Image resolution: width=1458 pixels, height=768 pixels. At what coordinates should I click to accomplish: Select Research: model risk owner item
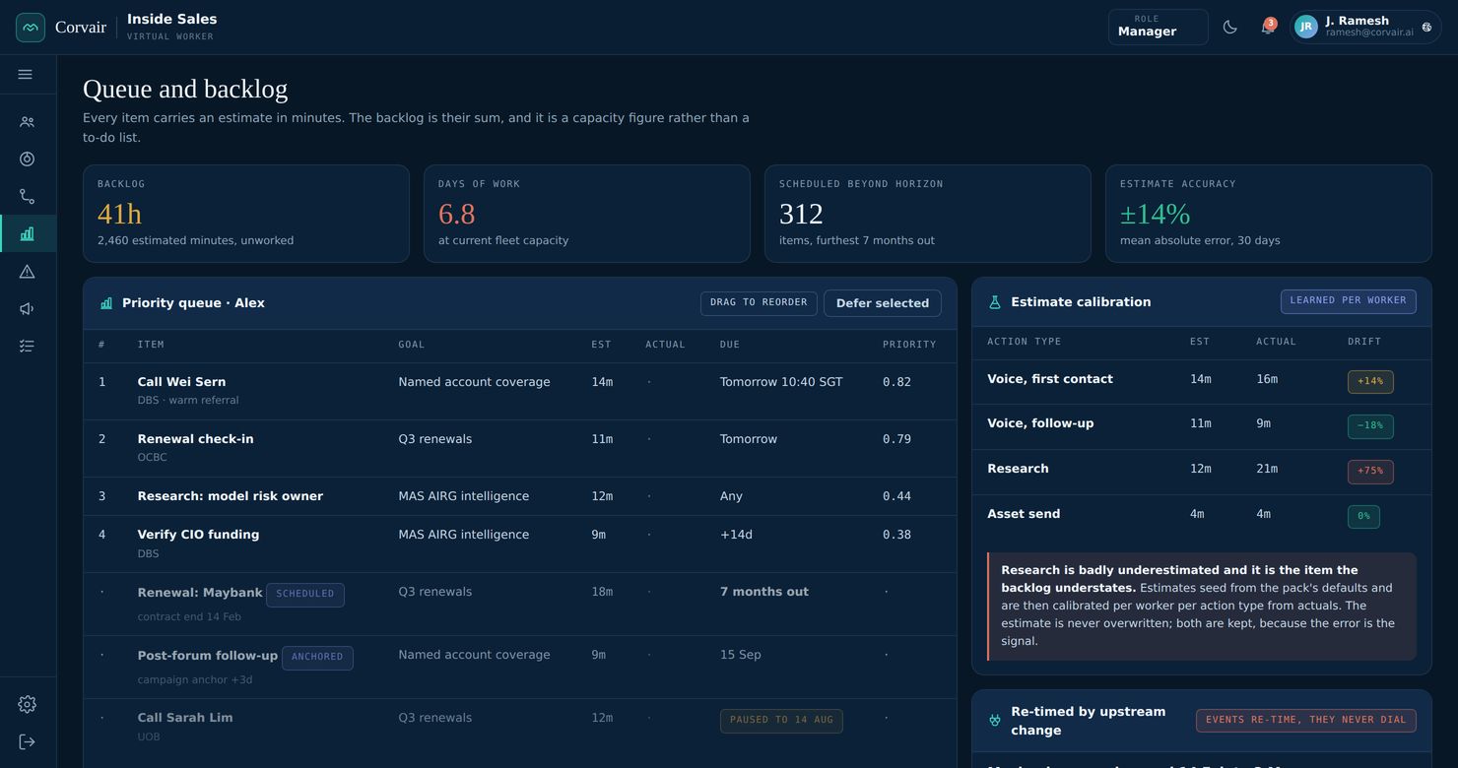coord(520,496)
